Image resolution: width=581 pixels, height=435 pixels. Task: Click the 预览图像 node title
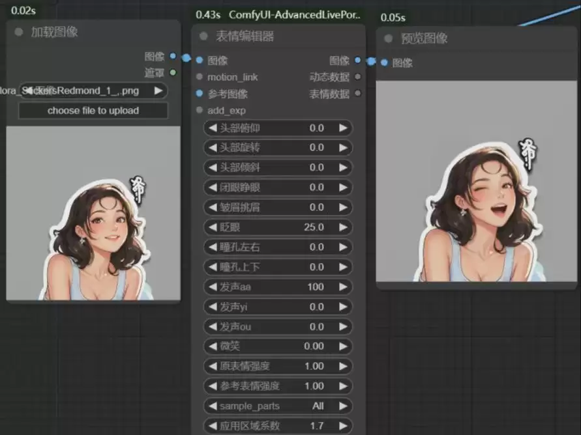425,38
